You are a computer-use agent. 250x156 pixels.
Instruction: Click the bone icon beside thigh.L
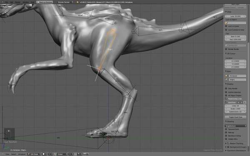[226, 79]
